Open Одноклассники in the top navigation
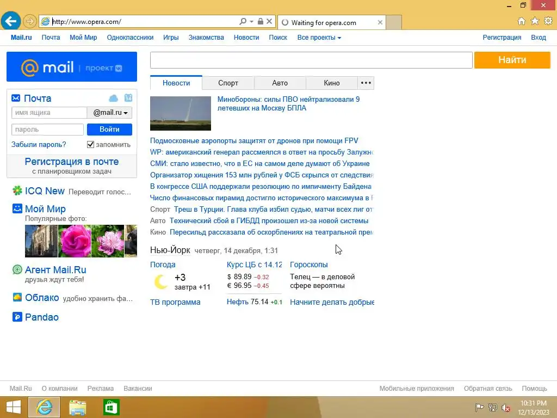557x418 pixels. pyautogui.click(x=130, y=38)
